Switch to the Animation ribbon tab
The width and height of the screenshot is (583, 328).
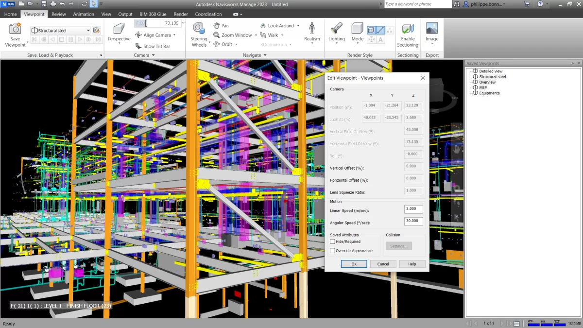coord(84,14)
